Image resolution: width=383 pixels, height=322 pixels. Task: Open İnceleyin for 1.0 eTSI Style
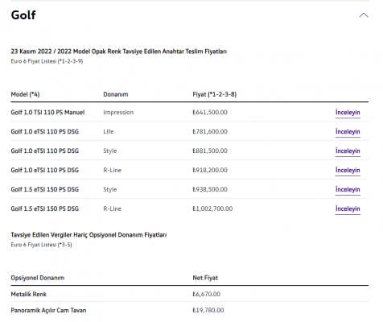point(348,151)
